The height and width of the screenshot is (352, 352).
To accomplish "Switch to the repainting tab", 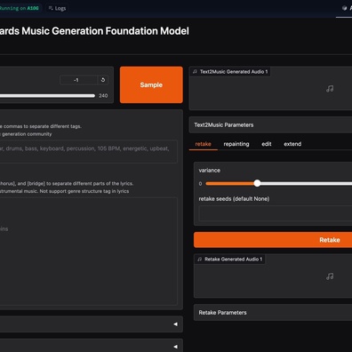I will [x=236, y=144].
